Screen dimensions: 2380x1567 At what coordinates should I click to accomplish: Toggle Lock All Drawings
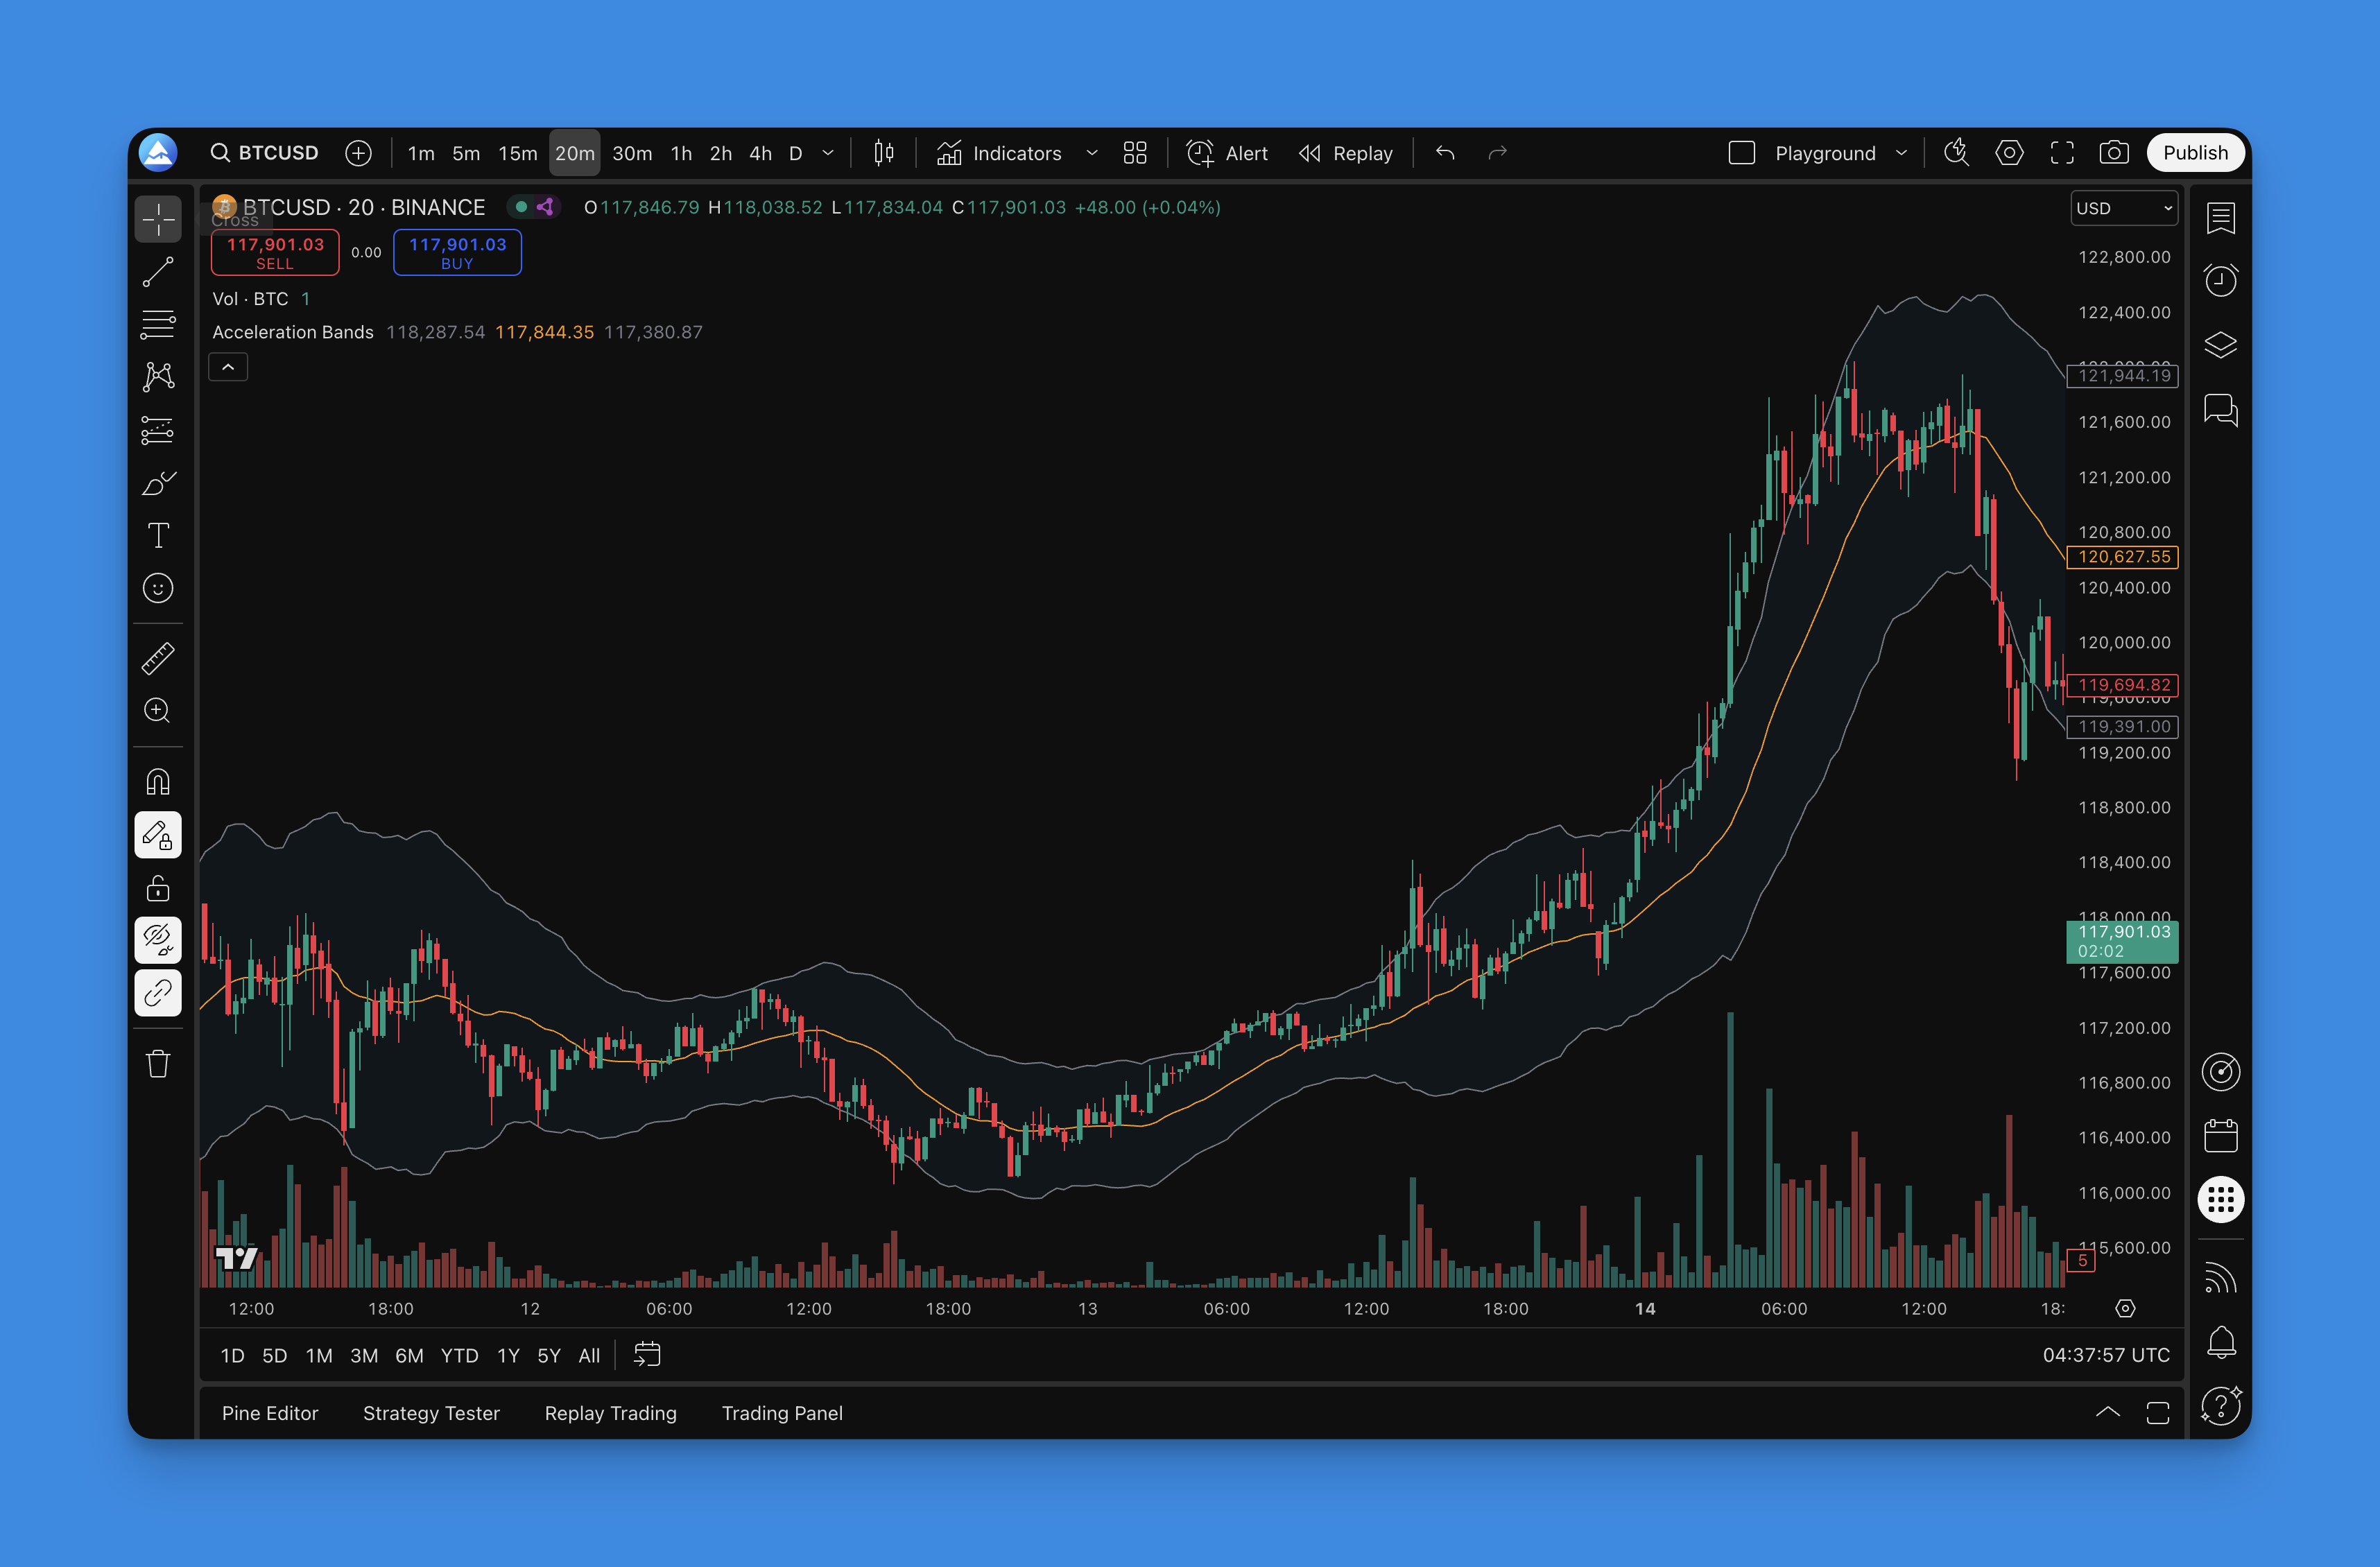(x=158, y=888)
